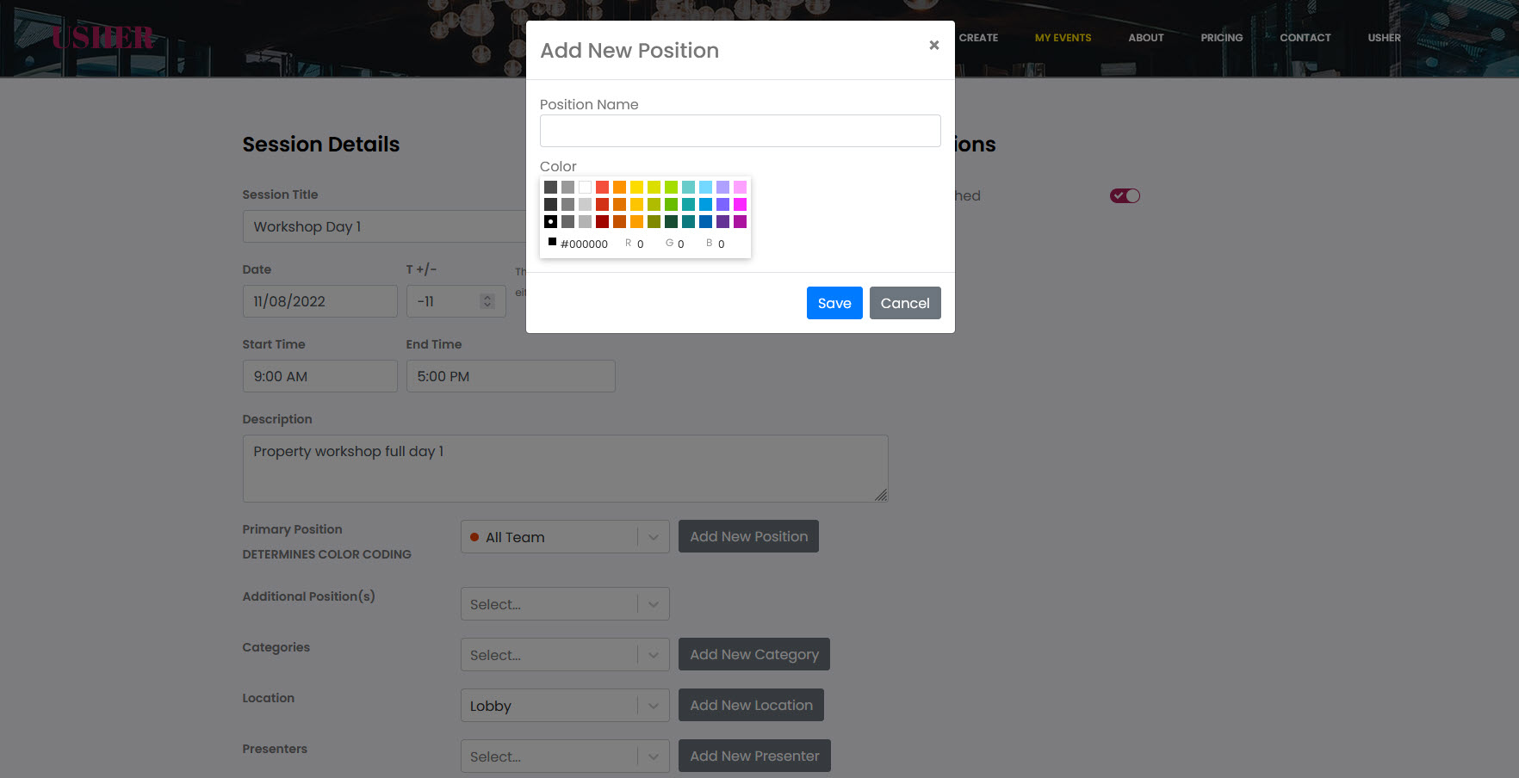Go to MY EVENTS in navigation
Image resolution: width=1519 pixels, height=778 pixels.
coord(1063,38)
